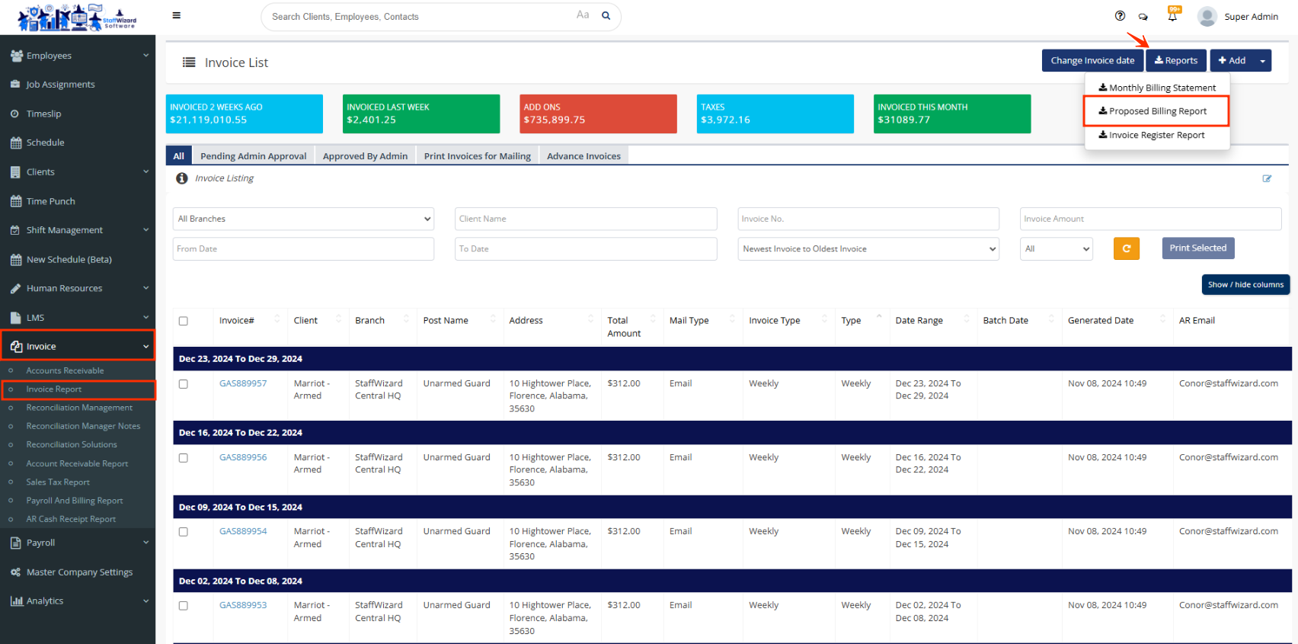Toggle the select-all checkbox in table header
Image resolution: width=1298 pixels, height=644 pixels.
[x=184, y=321]
